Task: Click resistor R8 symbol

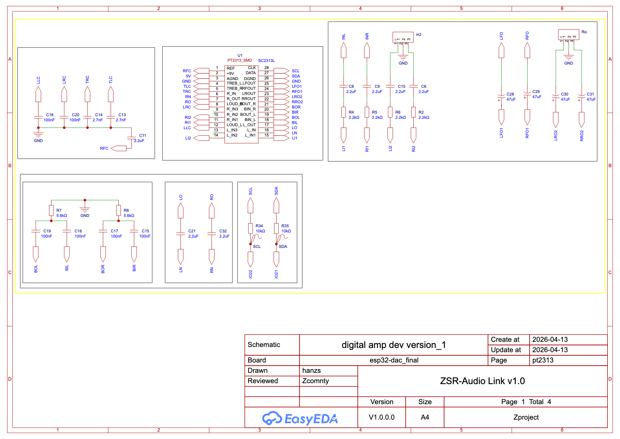Action: [x=119, y=210]
